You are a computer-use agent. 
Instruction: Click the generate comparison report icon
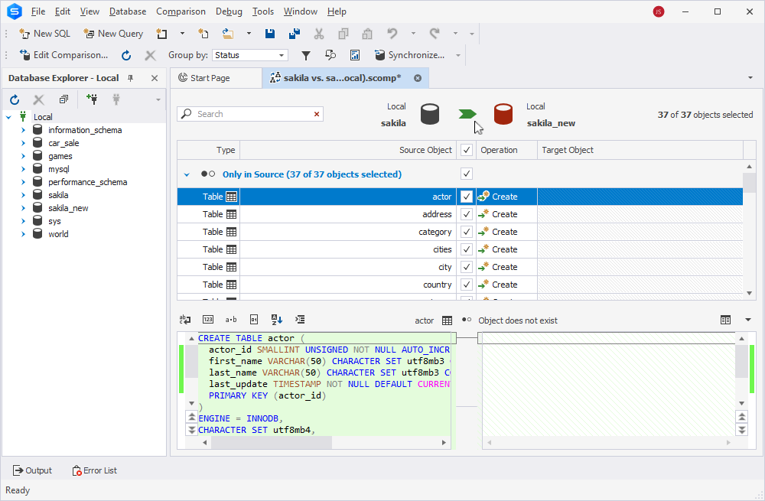coord(355,56)
